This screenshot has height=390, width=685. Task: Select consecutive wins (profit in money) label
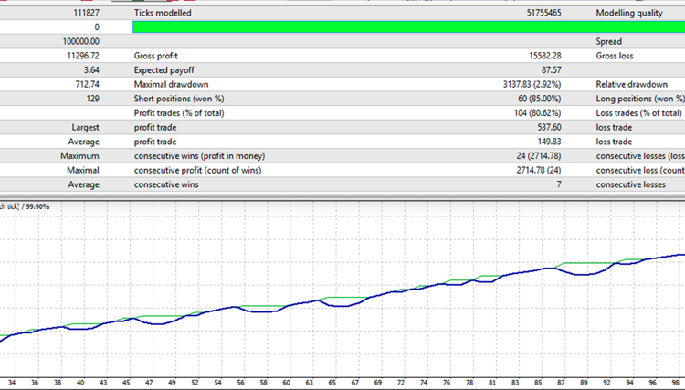point(211,155)
